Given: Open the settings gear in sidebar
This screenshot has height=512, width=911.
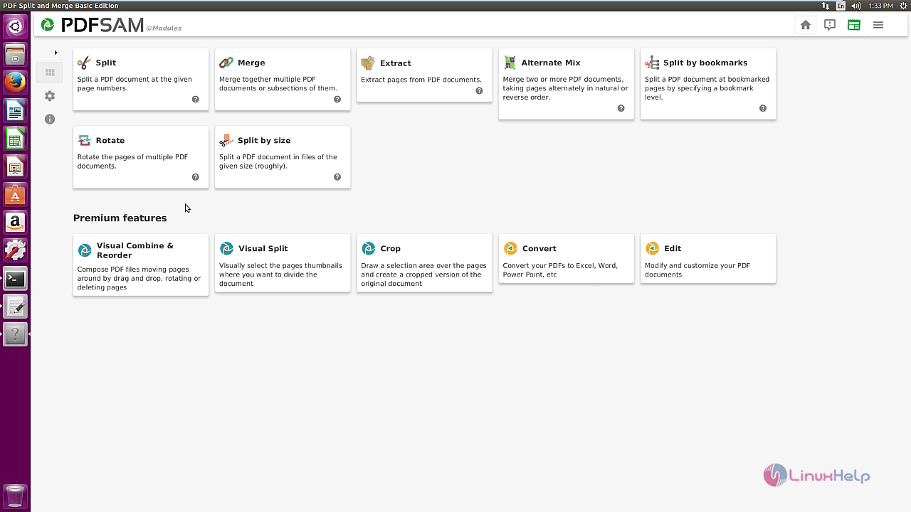Looking at the screenshot, I should 50,96.
